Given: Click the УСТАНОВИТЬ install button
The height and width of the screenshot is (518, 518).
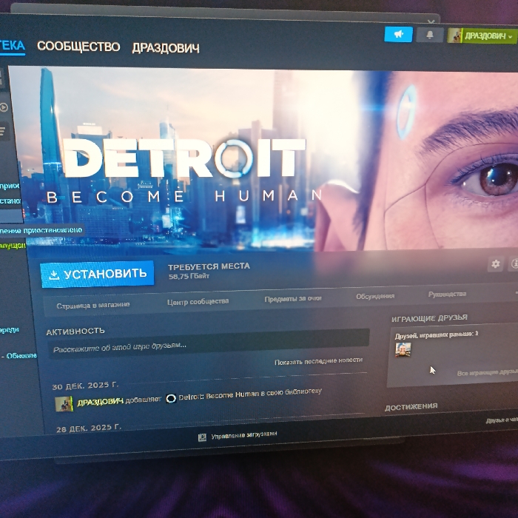Looking at the screenshot, I should pos(98,275).
